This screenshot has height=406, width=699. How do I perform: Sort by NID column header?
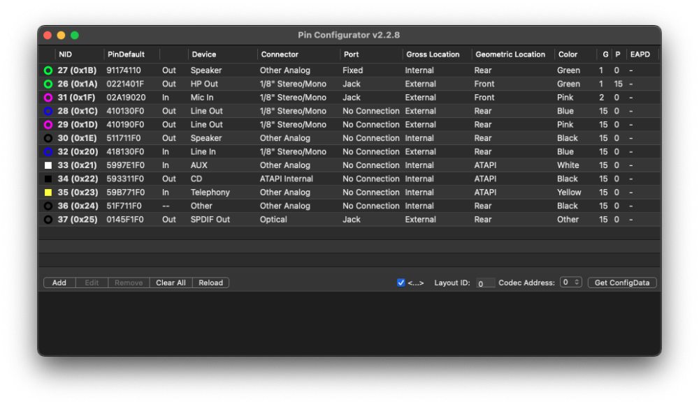pos(65,54)
